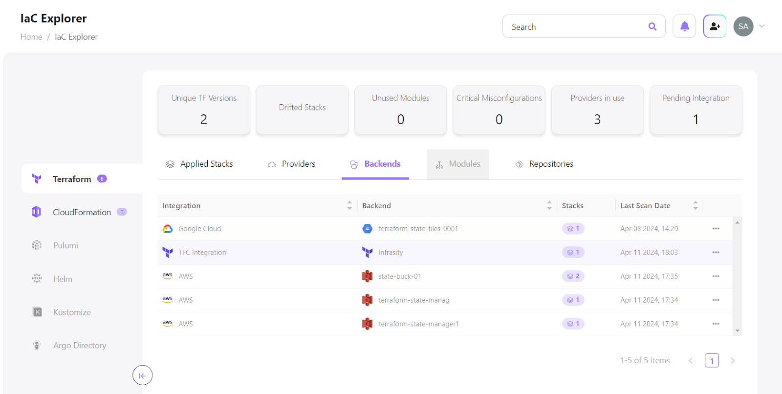Viewport: 782px width, 394px height.
Task: Click the Terraform logo icon in sidebar
Action: [x=37, y=178]
